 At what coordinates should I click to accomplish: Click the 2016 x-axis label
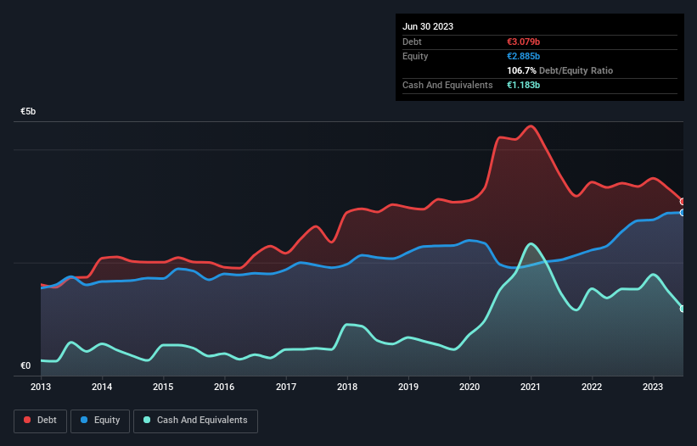224,387
